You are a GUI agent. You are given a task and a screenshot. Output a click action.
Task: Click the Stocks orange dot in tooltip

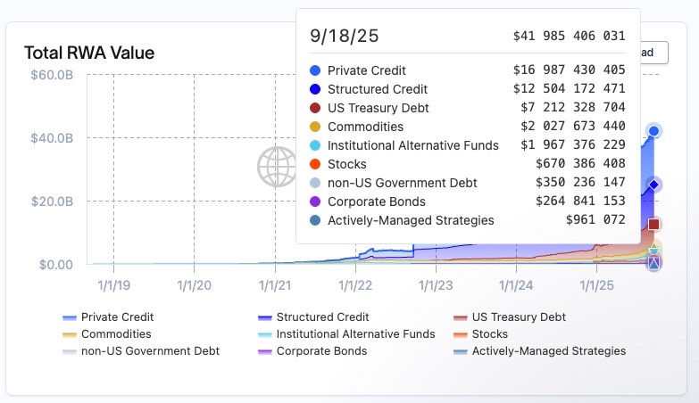click(315, 164)
